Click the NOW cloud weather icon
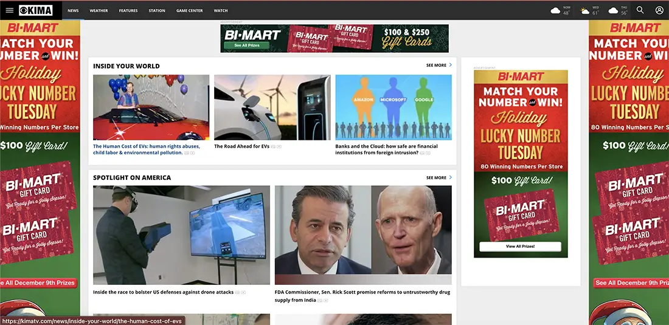The width and height of the screenshot is (669, 325). click(555, 11)
